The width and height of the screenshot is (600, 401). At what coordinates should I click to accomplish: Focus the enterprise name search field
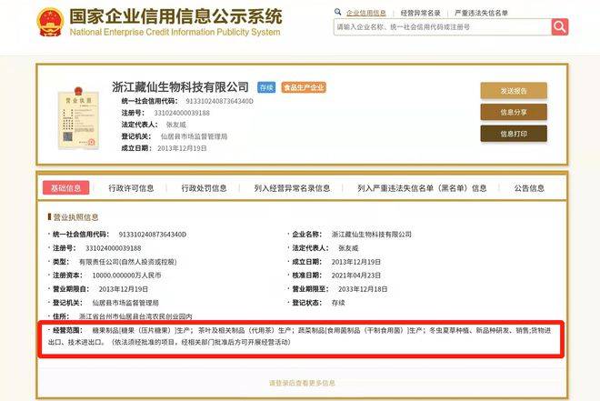443,26
